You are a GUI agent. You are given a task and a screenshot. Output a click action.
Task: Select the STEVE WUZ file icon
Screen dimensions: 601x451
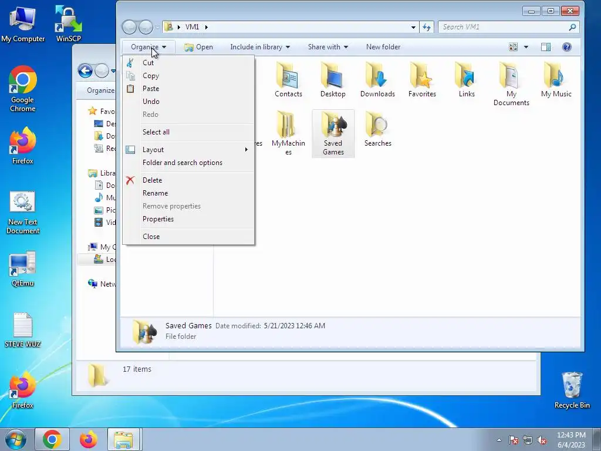[x=23, y=330]
